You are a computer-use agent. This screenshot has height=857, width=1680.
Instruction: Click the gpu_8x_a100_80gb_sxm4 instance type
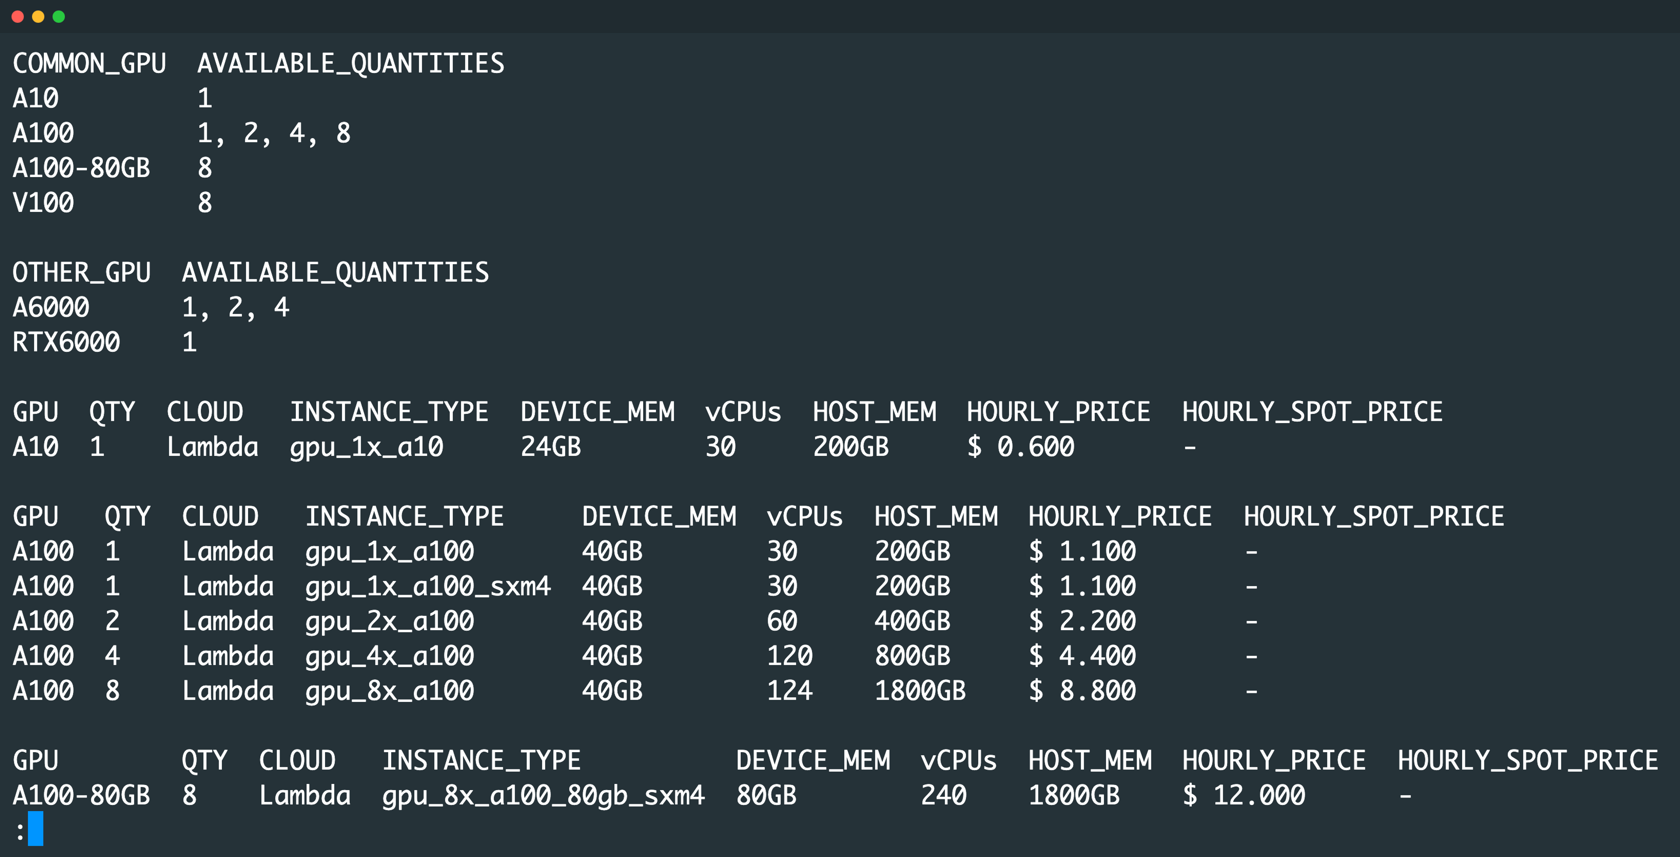(543, 796)
